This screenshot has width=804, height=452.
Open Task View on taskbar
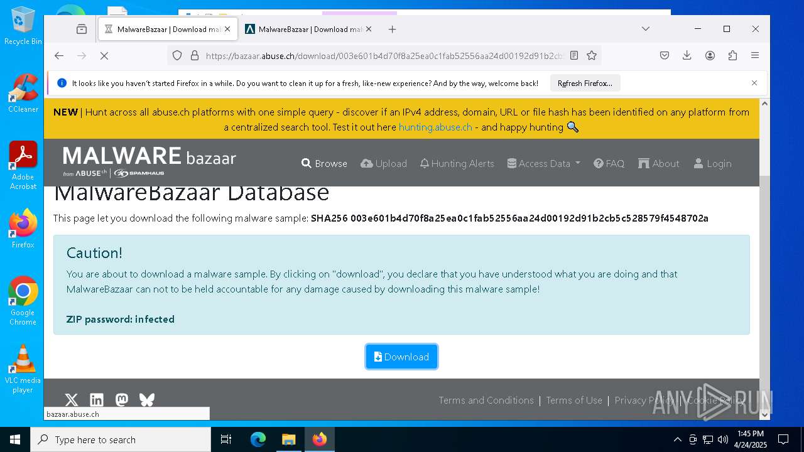tap(226, 439)
